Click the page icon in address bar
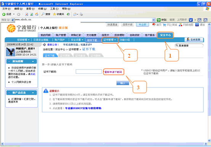 [x=13, y=20]
